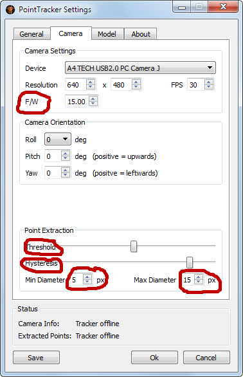Click the "(positive = upwards)" hint text

(x=125, y=156)
